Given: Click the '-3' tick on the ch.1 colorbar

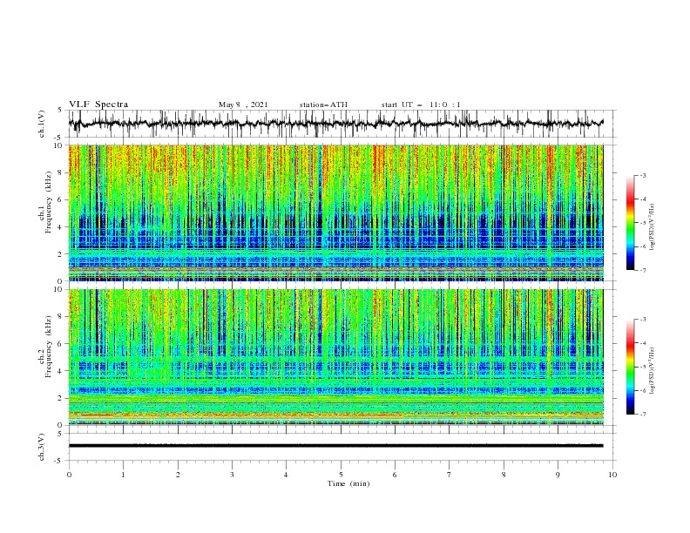Looking at the screenshot, I should 643,175.
